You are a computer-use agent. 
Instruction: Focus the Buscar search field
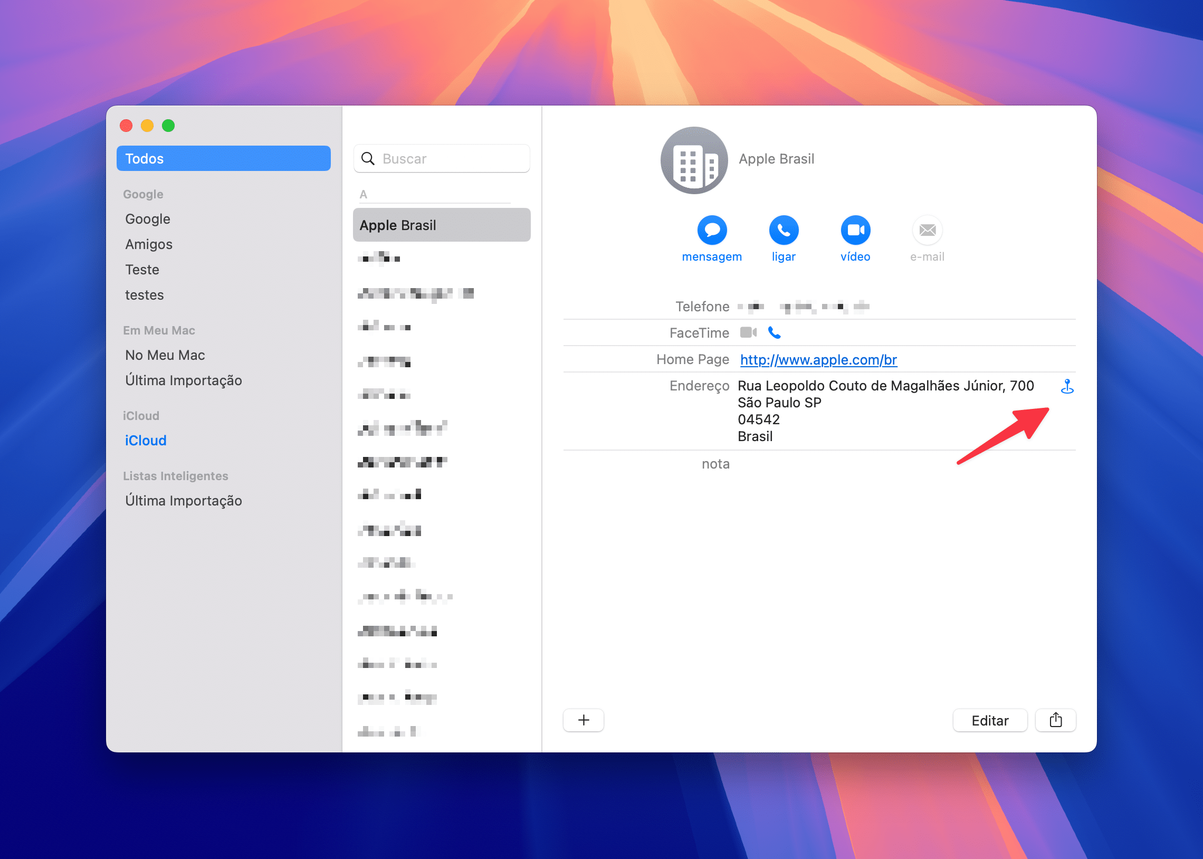point(442,159)
